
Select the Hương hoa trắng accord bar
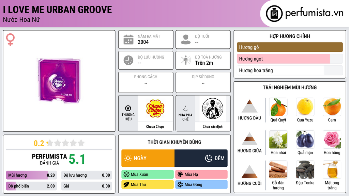[290, 70]
